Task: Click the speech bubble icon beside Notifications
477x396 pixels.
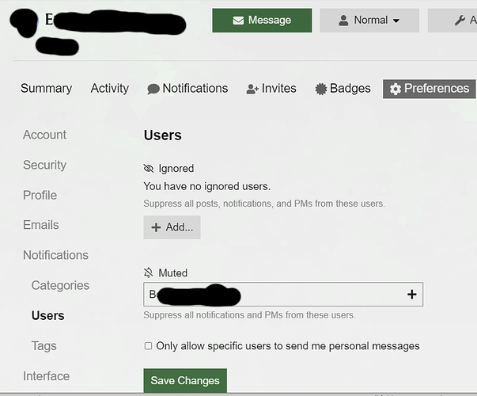Action: pyautogui.click(x=153, y=89)
